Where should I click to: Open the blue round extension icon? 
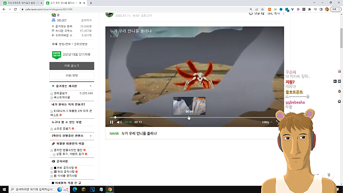(x=281, y=9)
